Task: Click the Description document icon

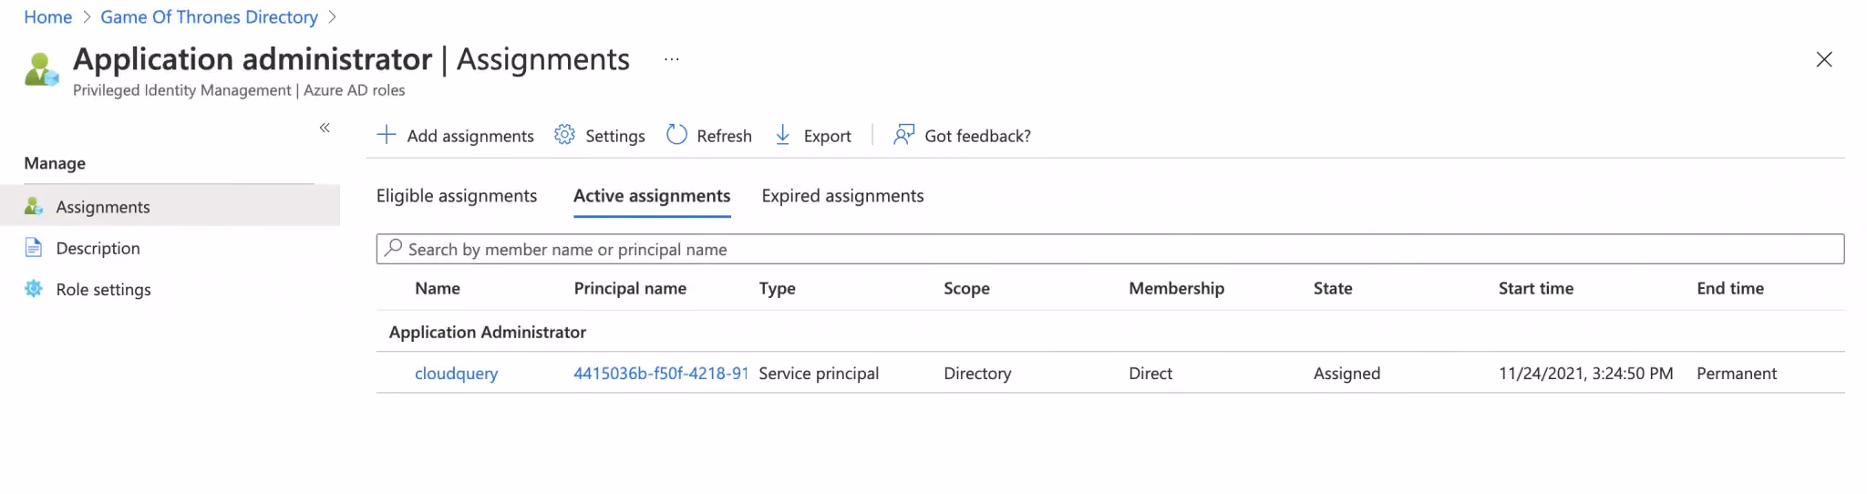Action: click(34, 247)
